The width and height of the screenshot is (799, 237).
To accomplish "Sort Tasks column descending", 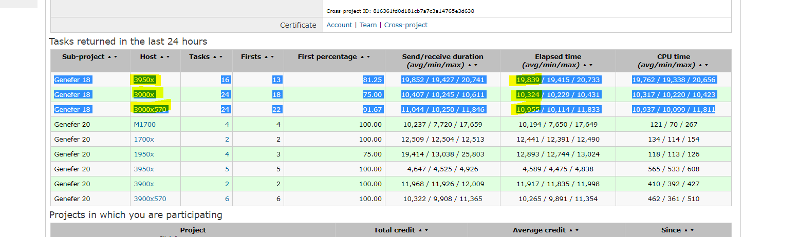I will (221, 57).
